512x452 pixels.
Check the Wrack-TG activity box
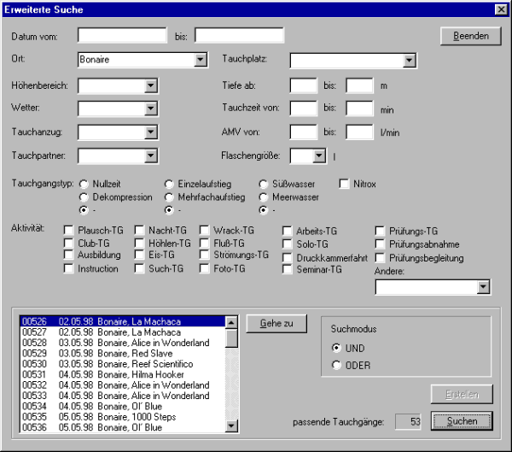205,231
